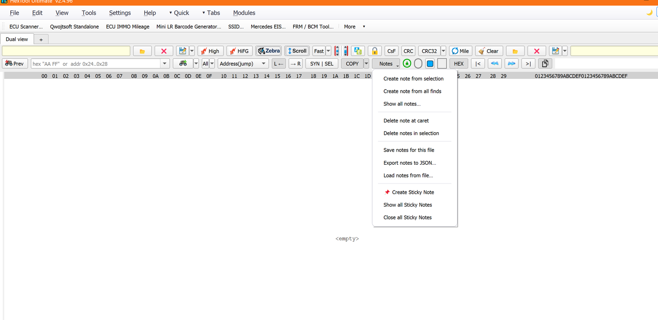Click the L ← copy-left button
Image resolution: width=658 pixels, height=320 pixels.
coord(279,64)
